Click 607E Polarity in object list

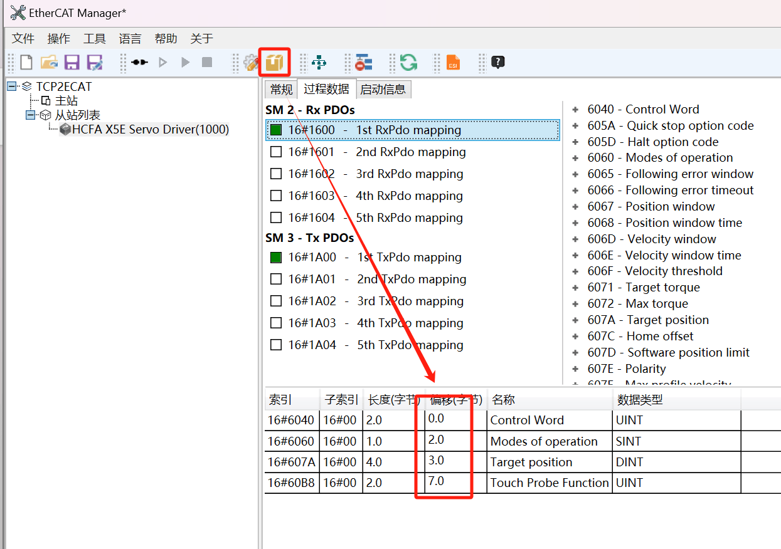point(627,369)
